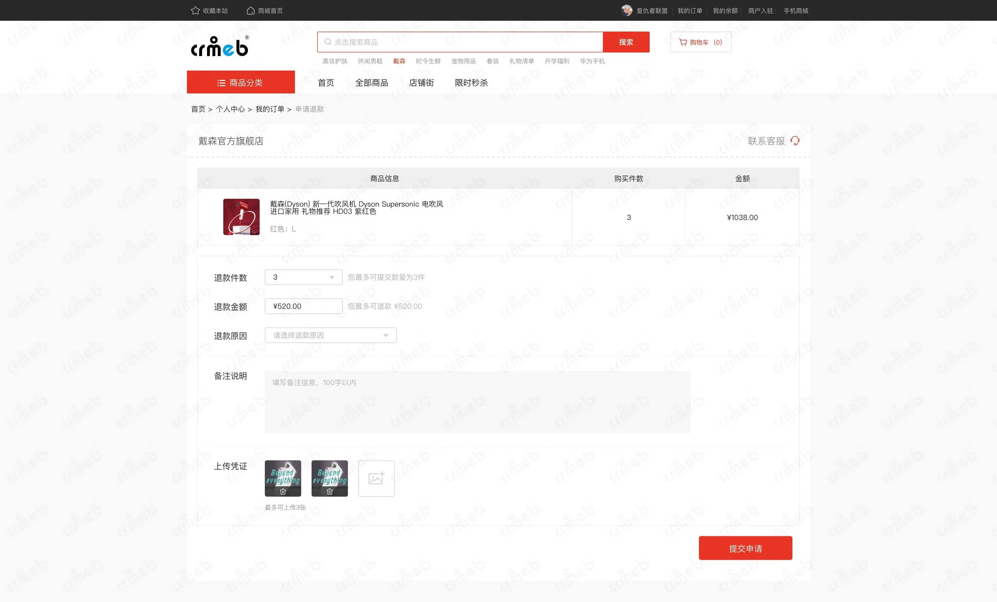Image resolution: width=997 pixels, height=602 pixels.
Task: Click the magnifier icon in search box
Action: 328,42
